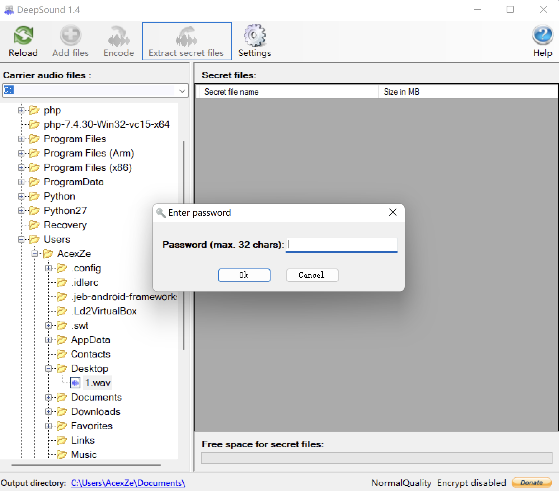Expand the AppData folder node
559x491 pixels.
[x=48, y=340]
